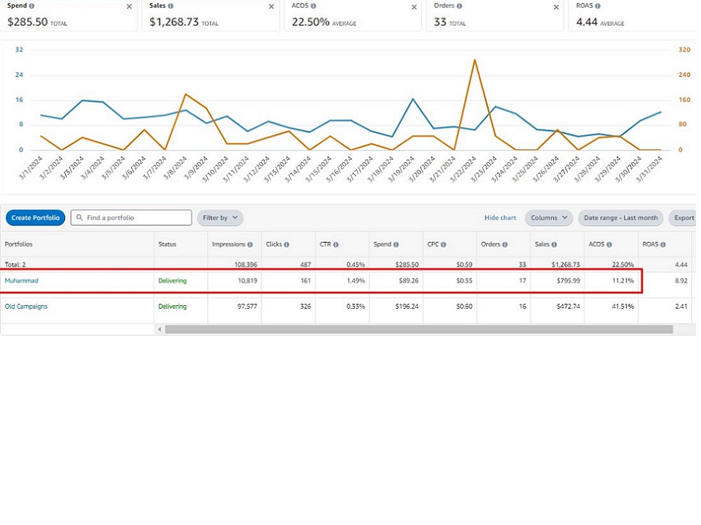Open the Date range - Last month selector

coord(620,218)
